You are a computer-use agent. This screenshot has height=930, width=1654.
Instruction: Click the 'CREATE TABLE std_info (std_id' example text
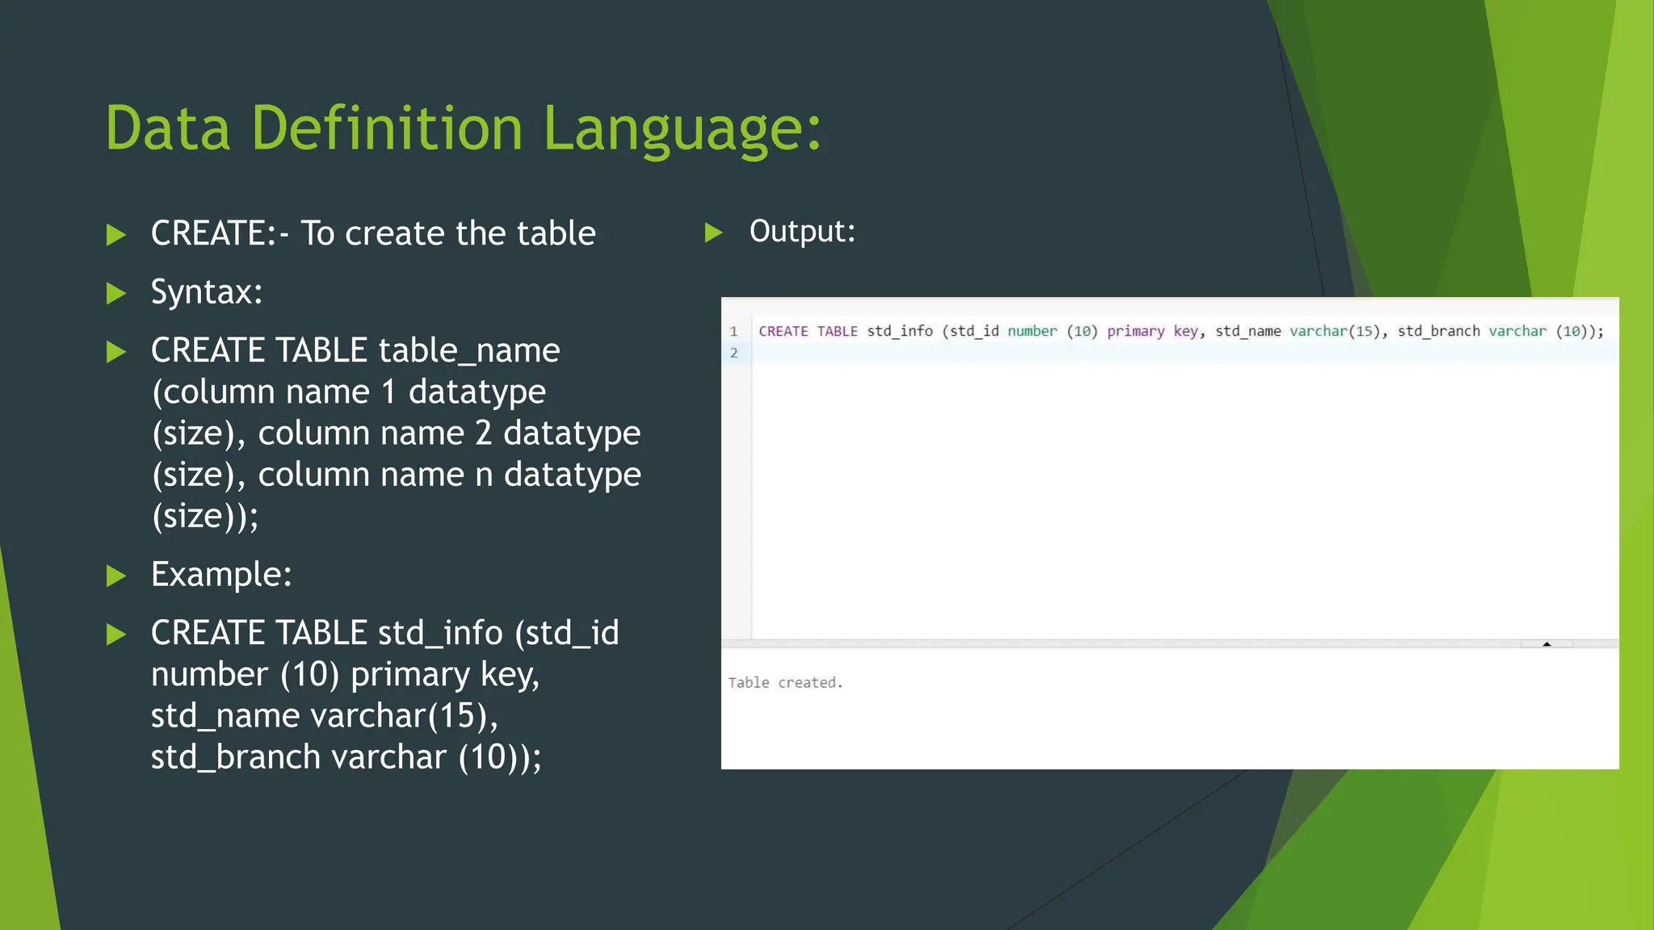385,633
